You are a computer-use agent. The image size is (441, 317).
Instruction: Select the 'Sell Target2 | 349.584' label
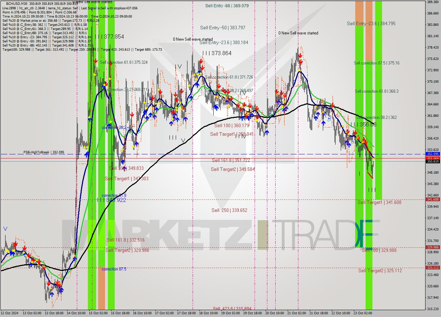point(233,169)
